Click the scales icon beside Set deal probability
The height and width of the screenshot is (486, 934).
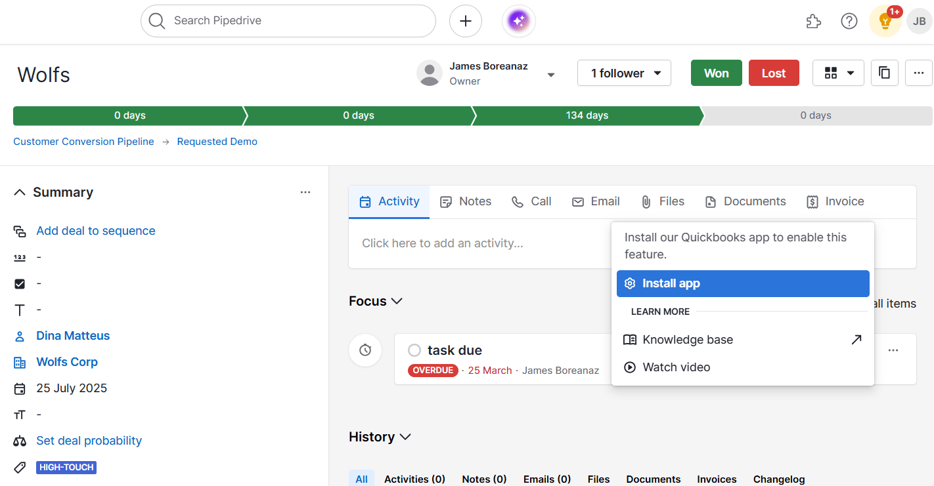[x=20, y=441]
